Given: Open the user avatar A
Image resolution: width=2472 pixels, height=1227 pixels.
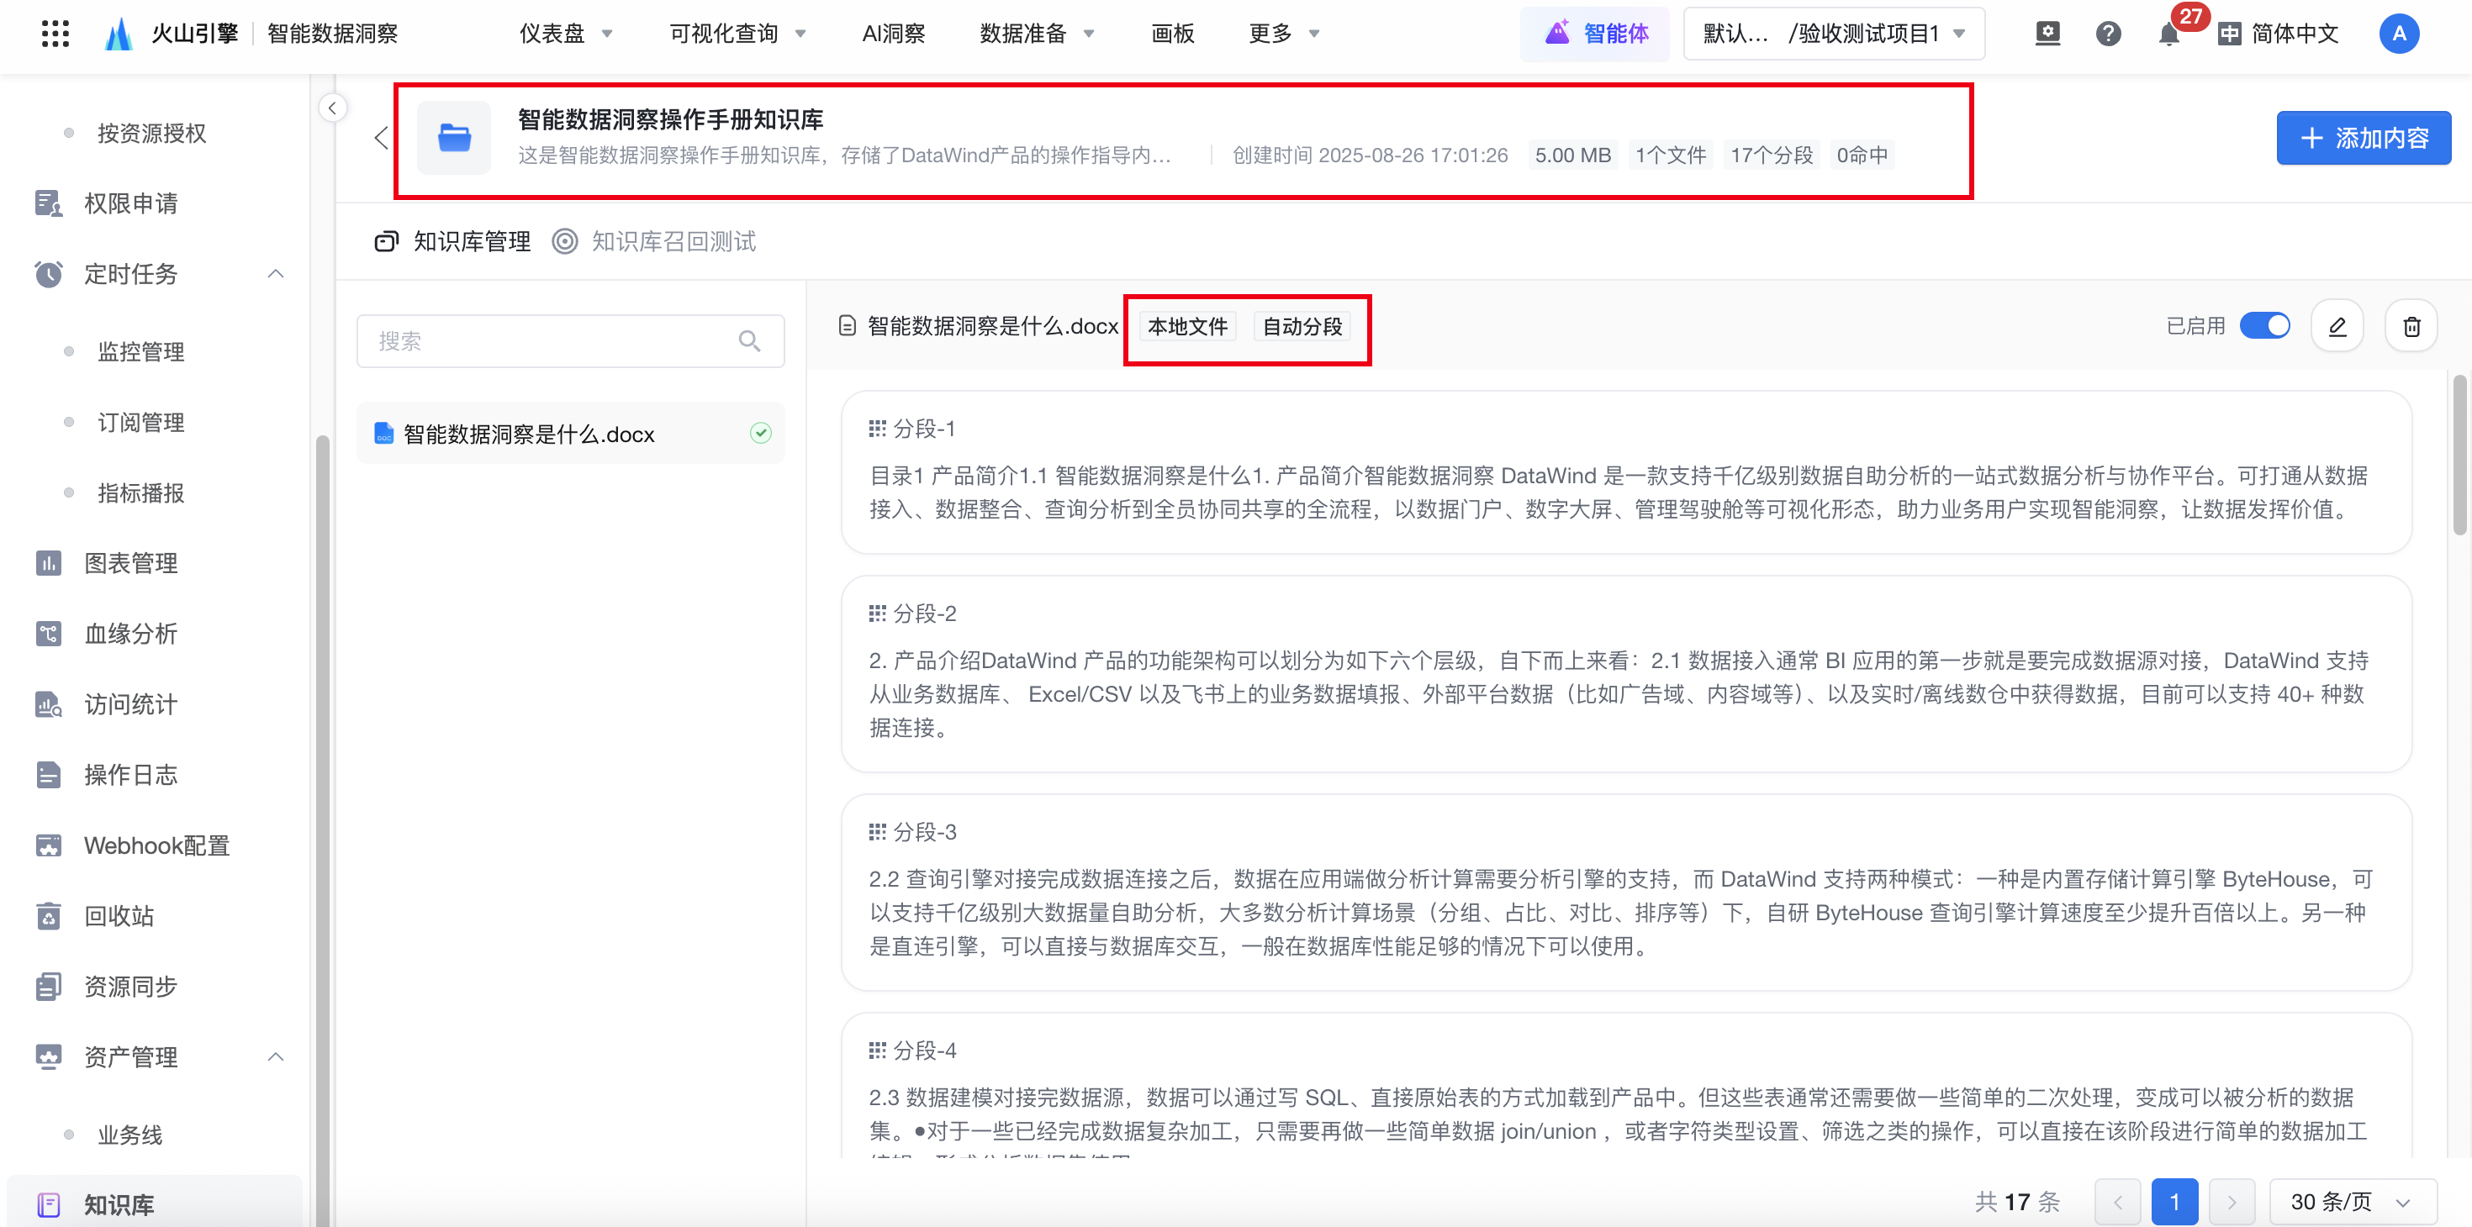Looking at the screenshot, I should point(2398,34).
